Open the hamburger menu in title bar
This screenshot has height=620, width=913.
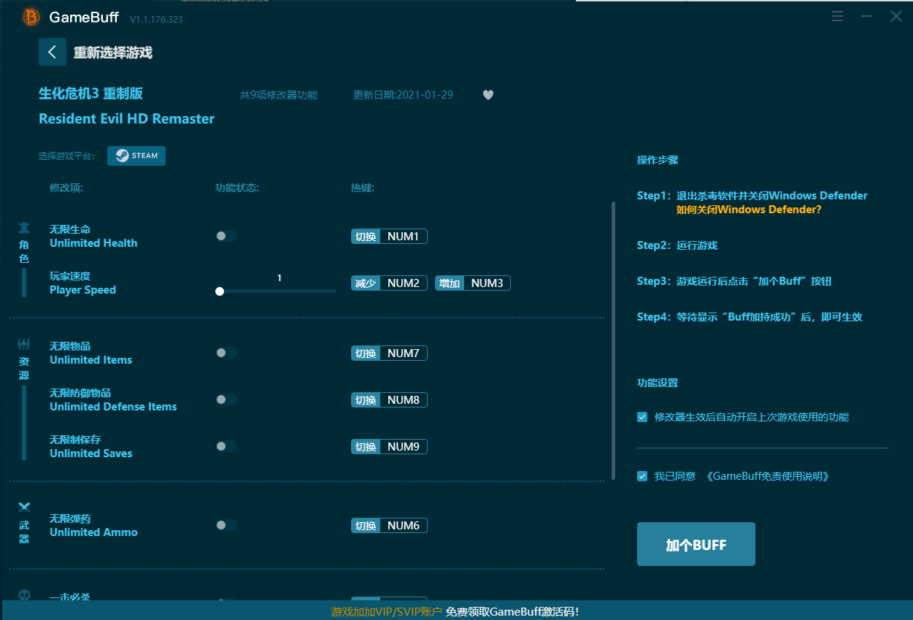[837, 16]
